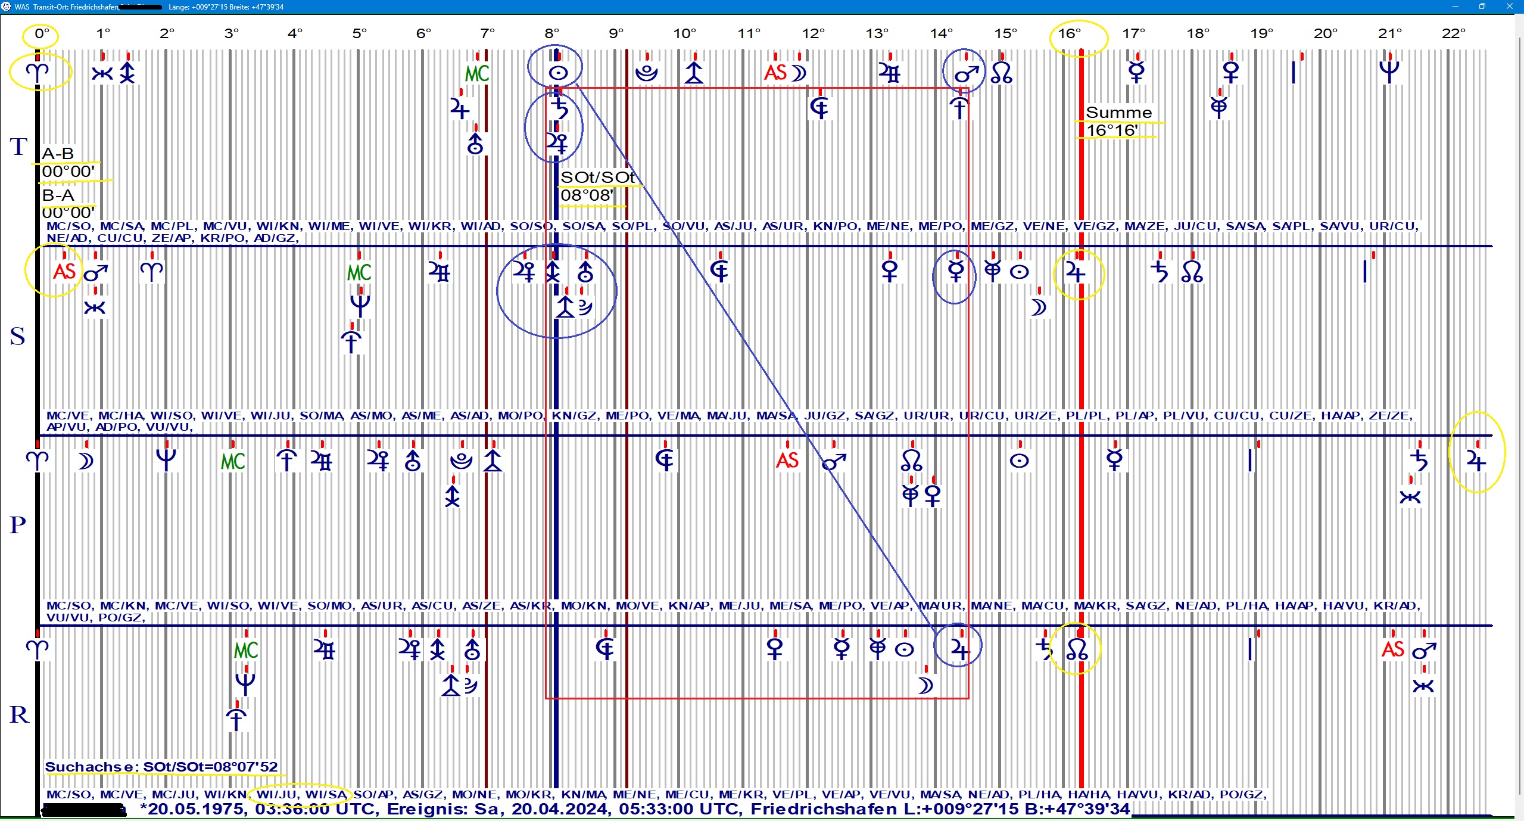The width and height of the screenshot is (1524, 821).
Task: Click the Jupiter glyph in the S row
Action: 1076,273
